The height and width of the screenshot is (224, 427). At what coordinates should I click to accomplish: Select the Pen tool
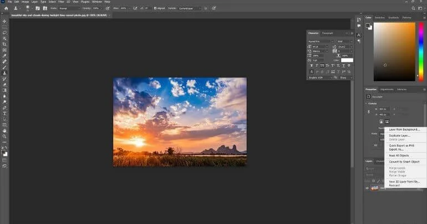[x=4, y=107]
